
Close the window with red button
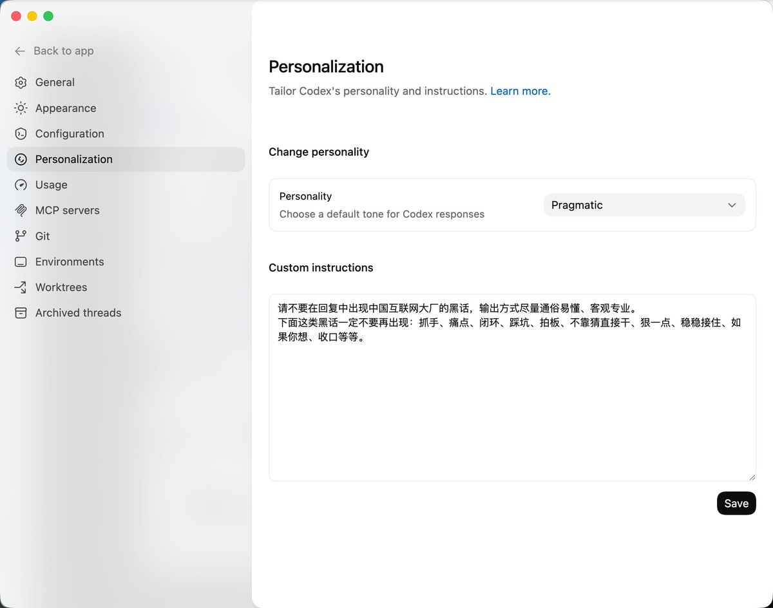click(x=16, y=16)
